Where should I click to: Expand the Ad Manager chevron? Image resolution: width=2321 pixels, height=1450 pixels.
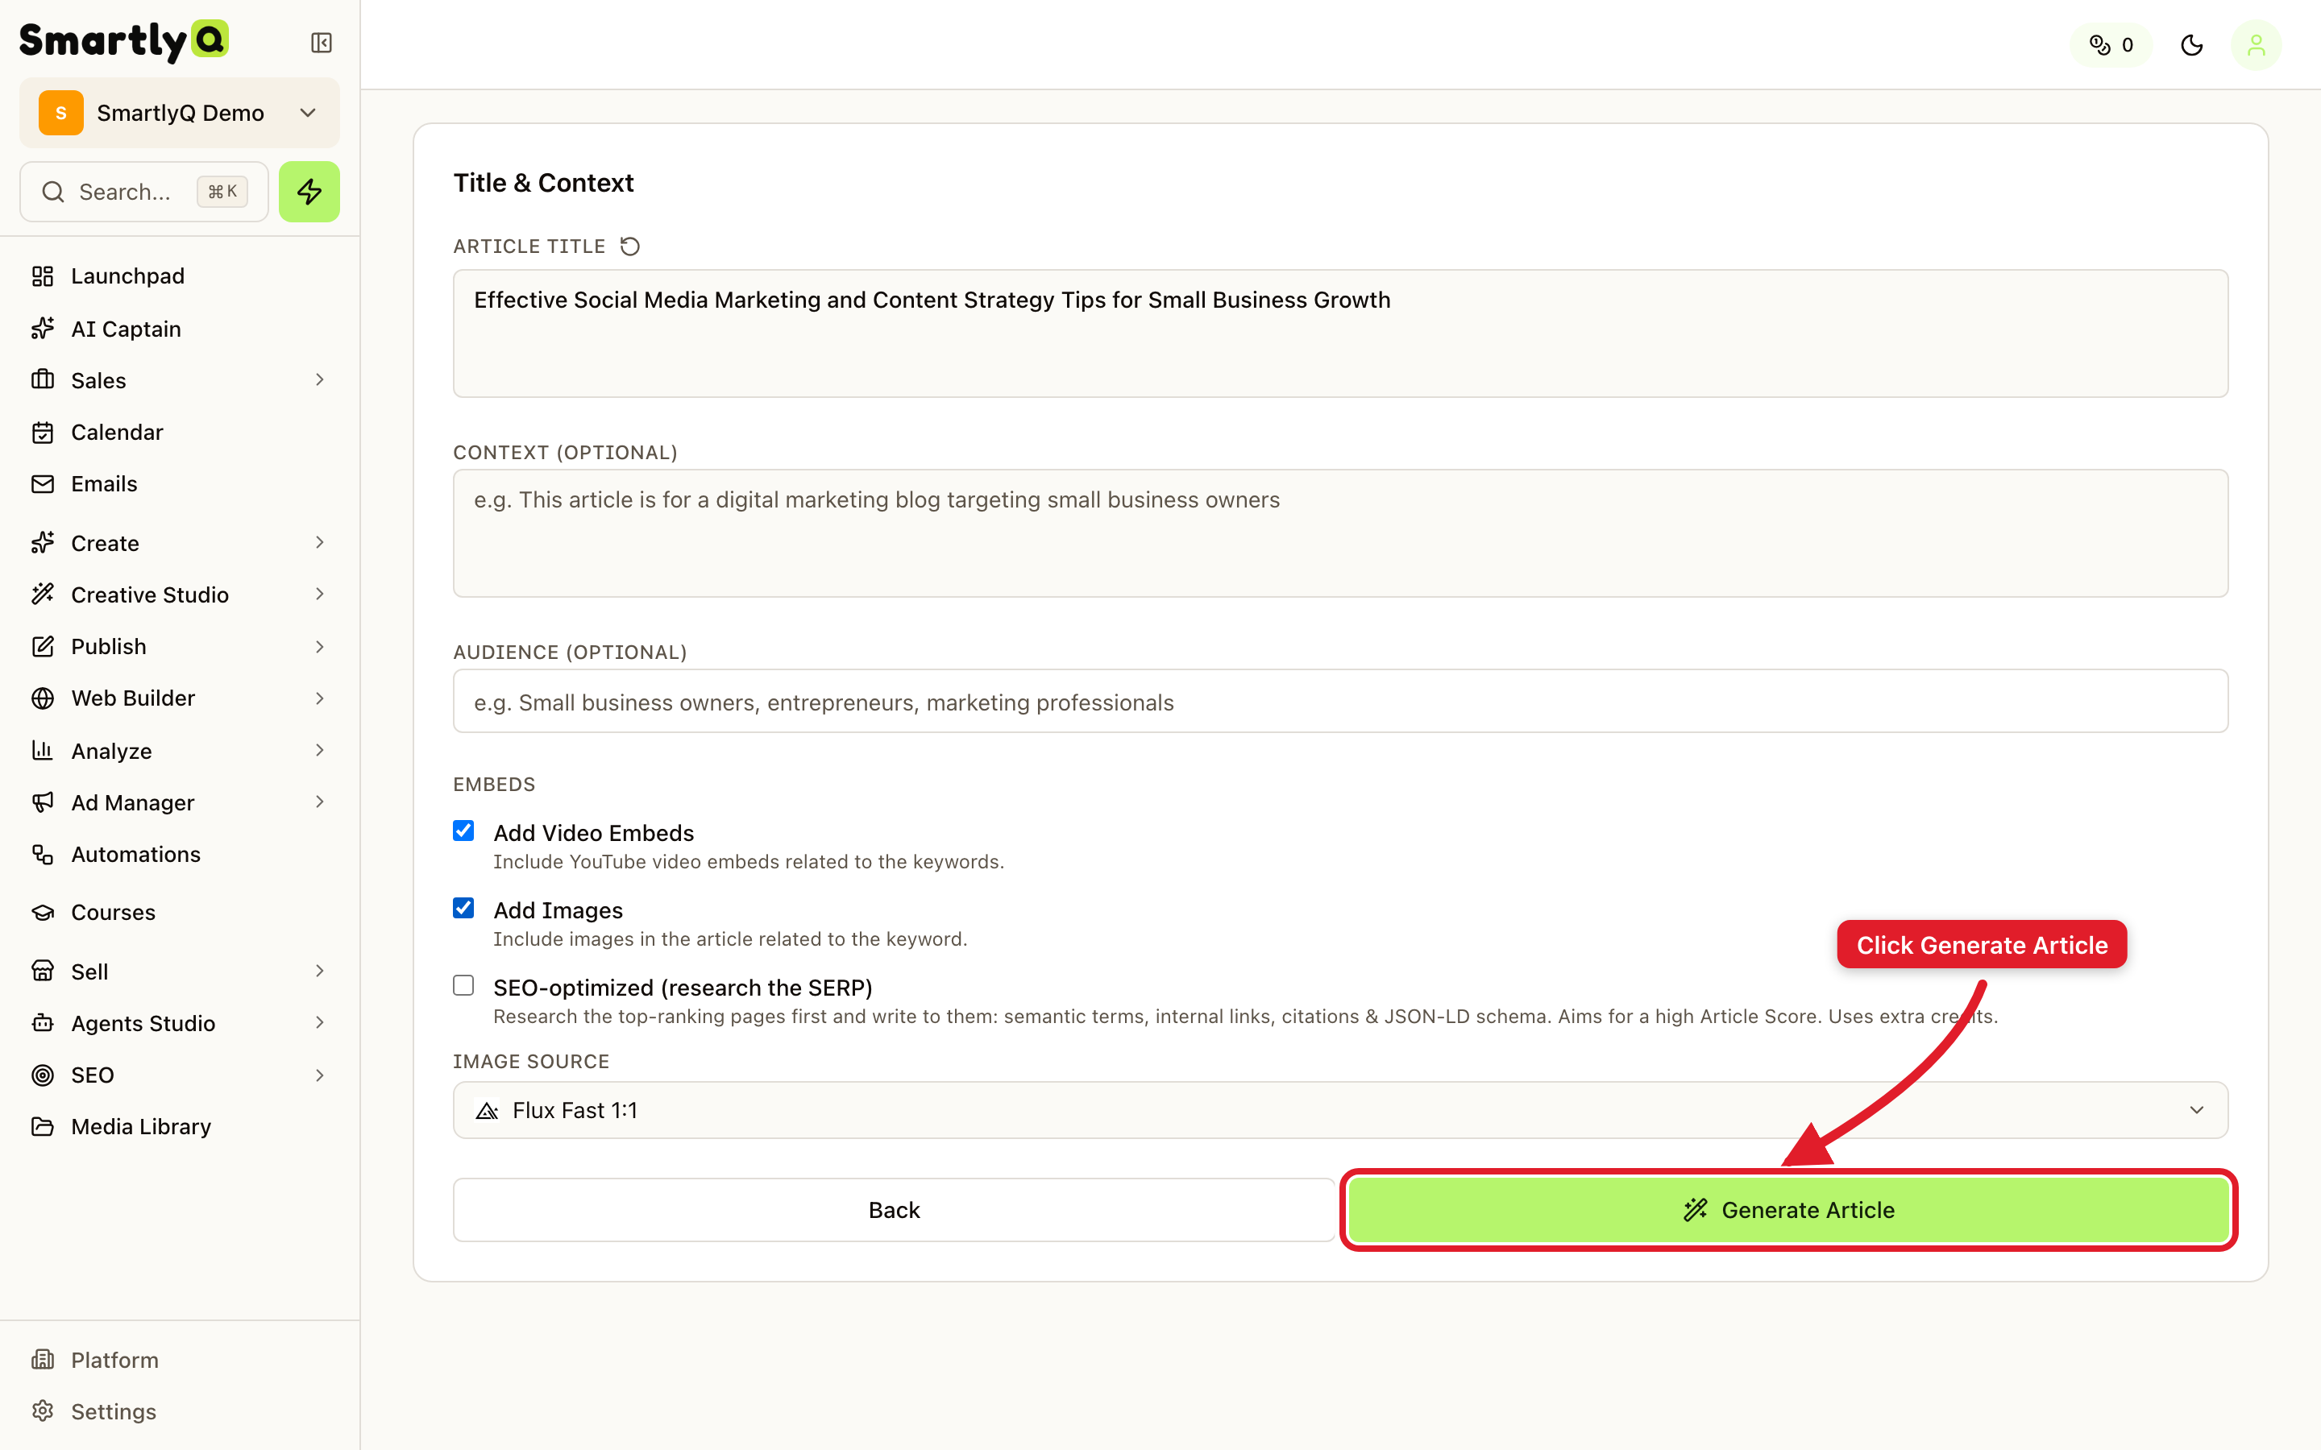coord(319,802)
